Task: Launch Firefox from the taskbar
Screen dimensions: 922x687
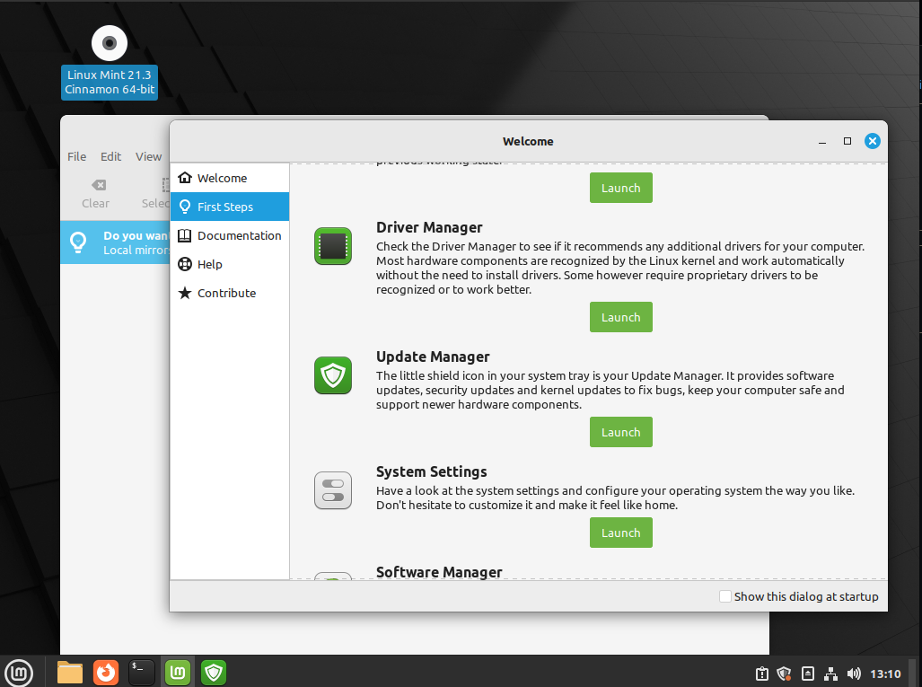Action: (x=106, y=672)
